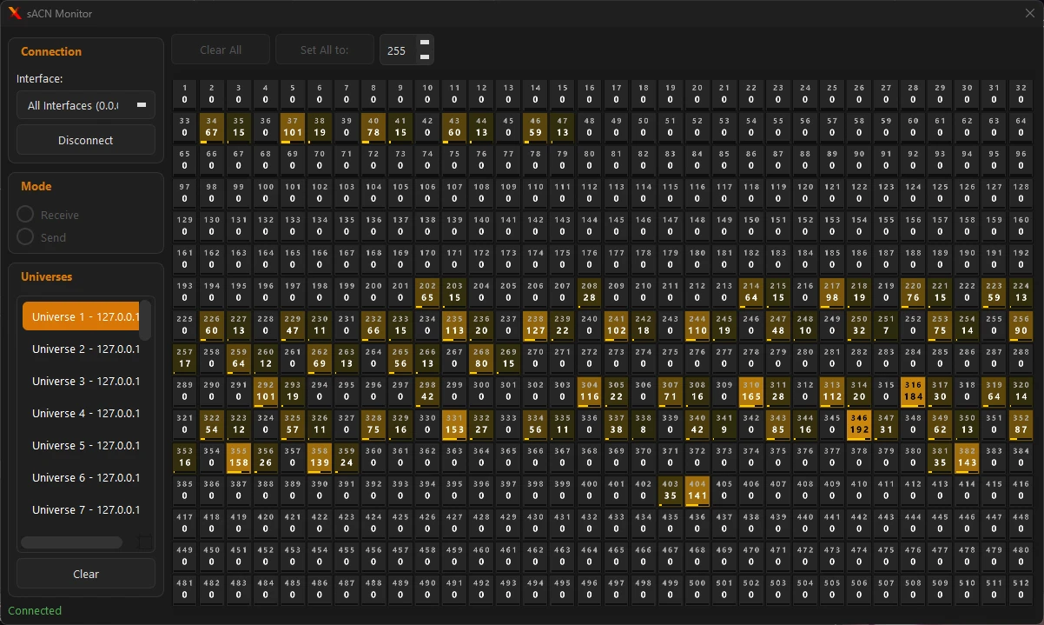Click the Disconnect button
Screen dimensions: 1044x625
tap(86, 140)
